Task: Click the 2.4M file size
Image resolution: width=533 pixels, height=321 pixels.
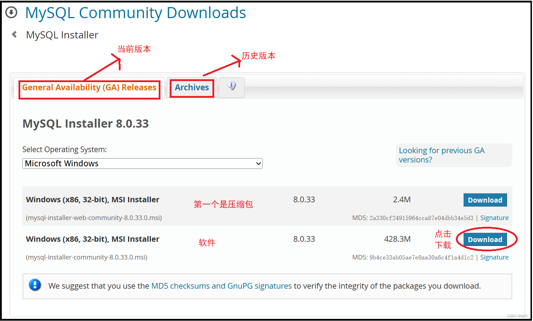Action: pyautogui.click(x=402, y=200)
